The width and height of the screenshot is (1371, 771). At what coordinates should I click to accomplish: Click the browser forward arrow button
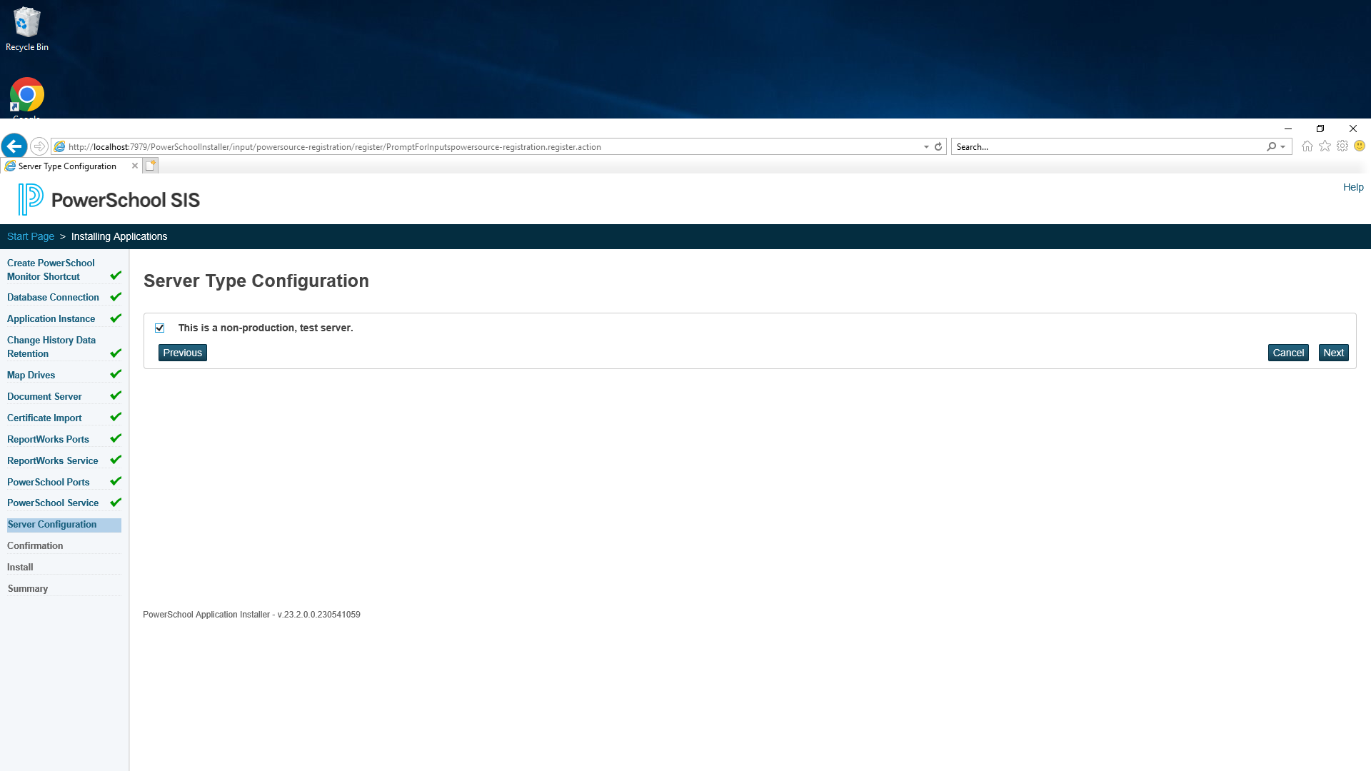click(x=39, y=146)
